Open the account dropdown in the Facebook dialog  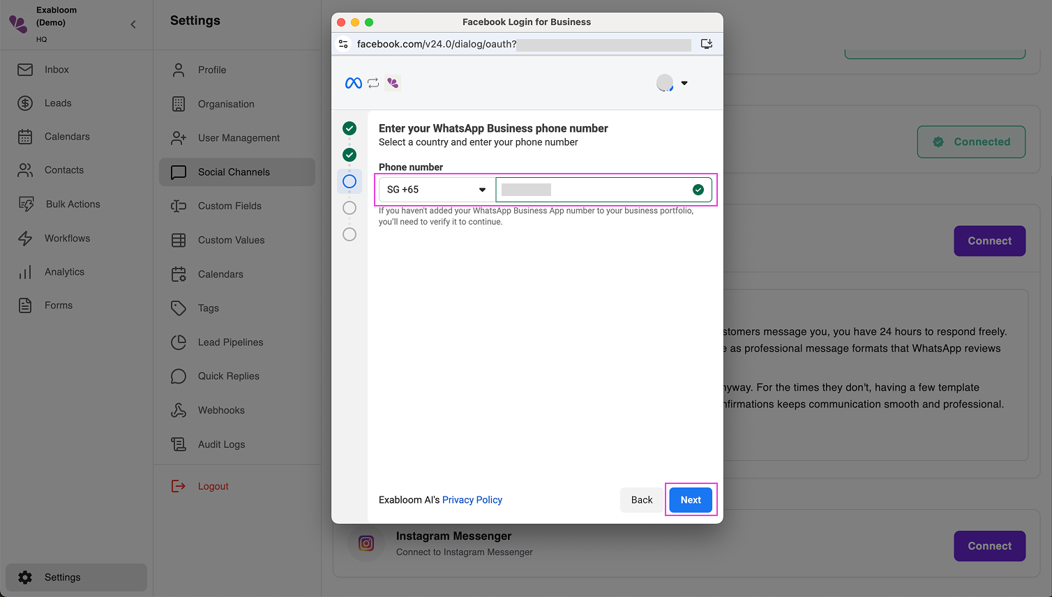(684, 82)
